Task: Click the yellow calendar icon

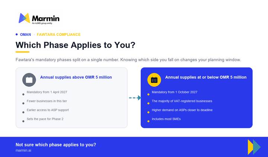Action: click(x=154, y=80)
